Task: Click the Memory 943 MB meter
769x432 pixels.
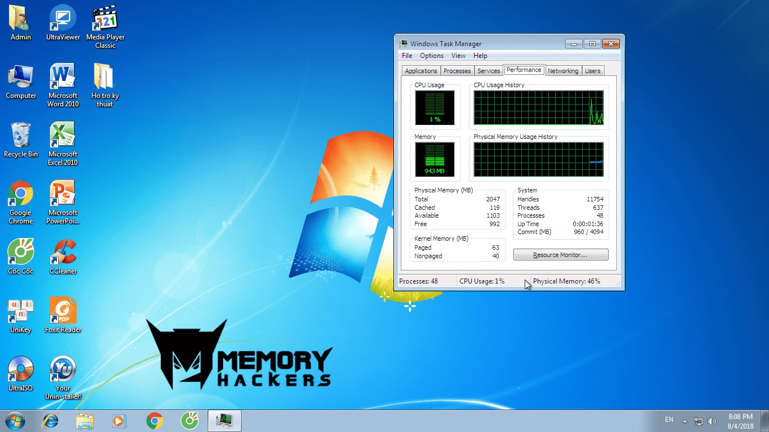Action: coord(435,159)
